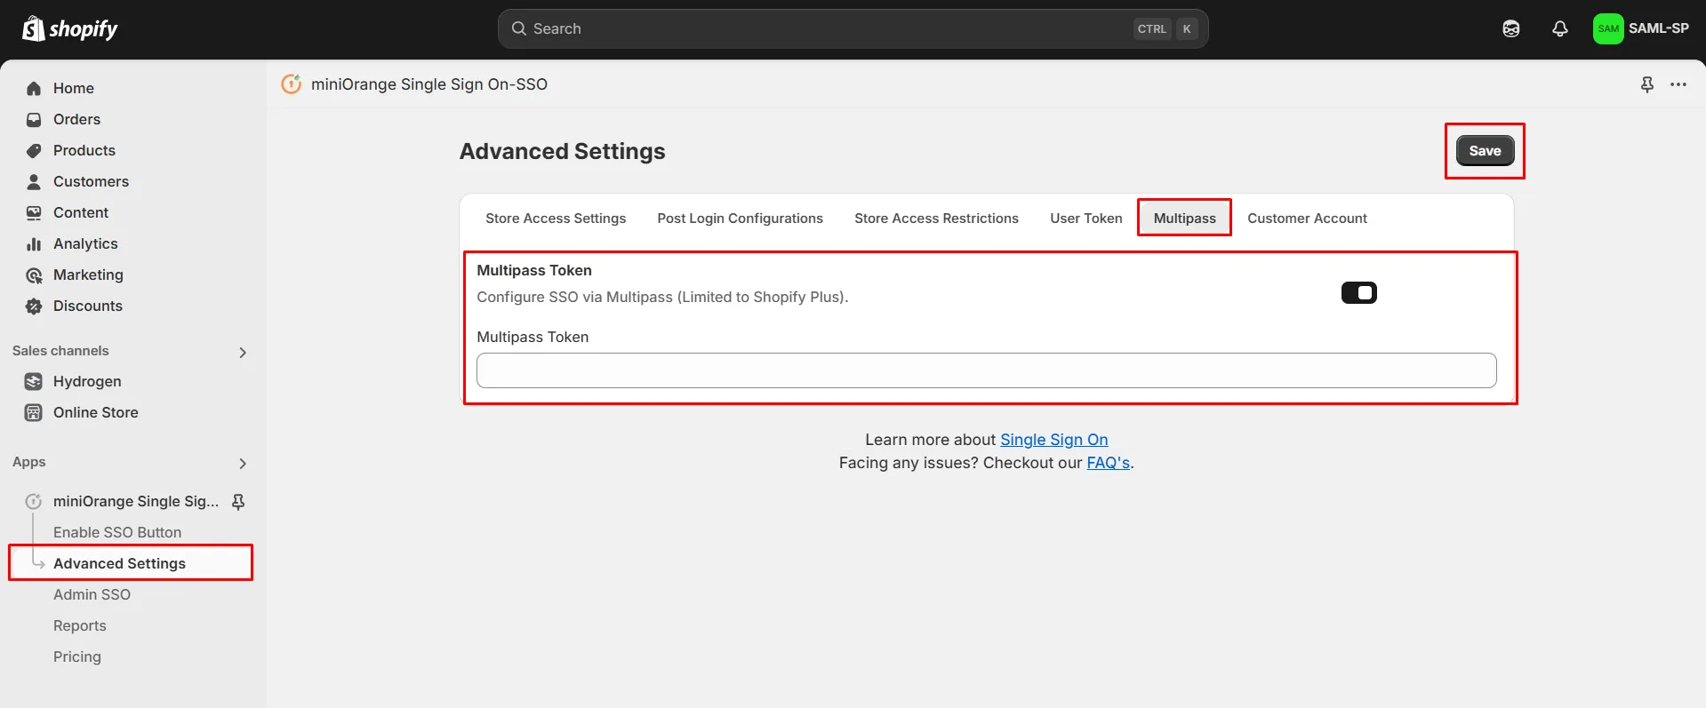Switch to User Token tab
The width and height of the screenshot is (1706, 708).
(1085, 219)
